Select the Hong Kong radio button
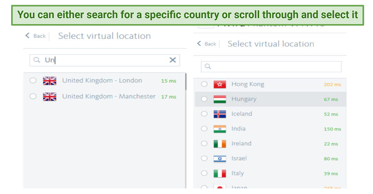373x194 pixels. point(204,84)
